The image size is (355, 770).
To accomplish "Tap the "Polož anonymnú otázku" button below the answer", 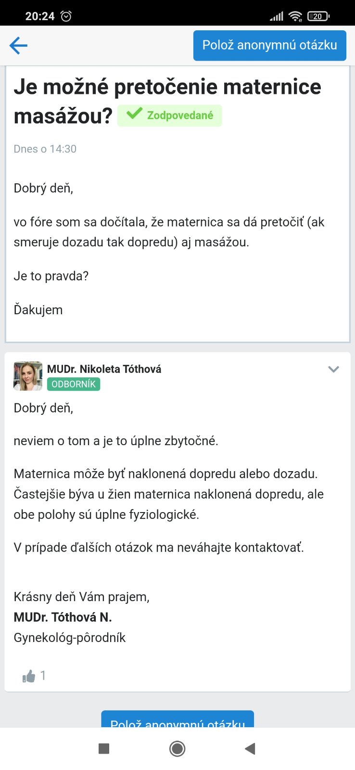I will [177, 720].
